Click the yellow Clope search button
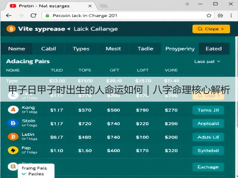238x178 pixels. (211, 29)
